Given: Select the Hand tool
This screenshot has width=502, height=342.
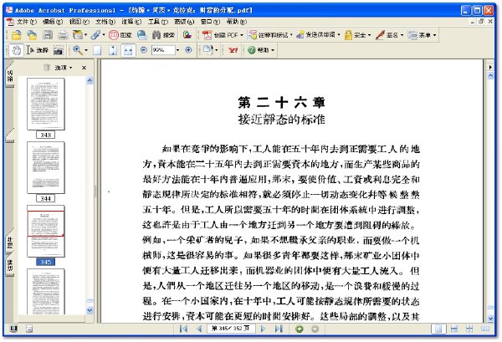Looking at the screenshot, I should (16, 50).
